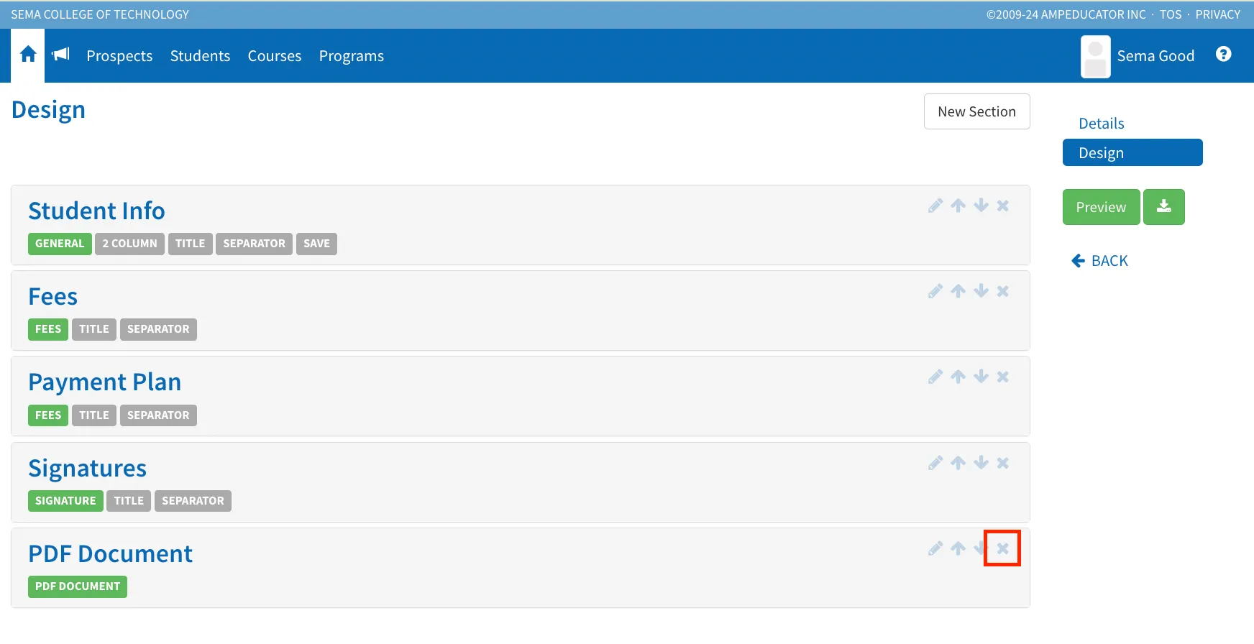The image size is (1254, 644).
Task: Open the Payment Plan section title
Action: coord(104,382)
